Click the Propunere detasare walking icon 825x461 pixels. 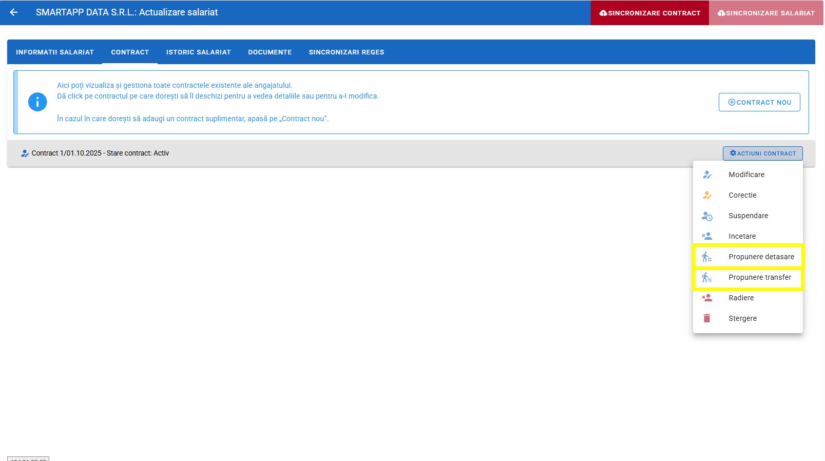pyautogui.click(x=707, y=257)
